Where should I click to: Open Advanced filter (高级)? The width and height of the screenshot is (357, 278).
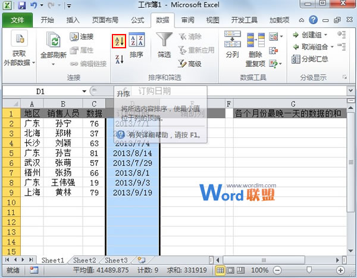[190, 64]
